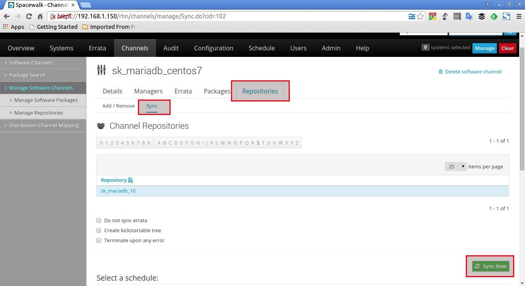Select the Sync subtab under Repositories
This screenshot has width=525, height=286.
pos(152,106)
